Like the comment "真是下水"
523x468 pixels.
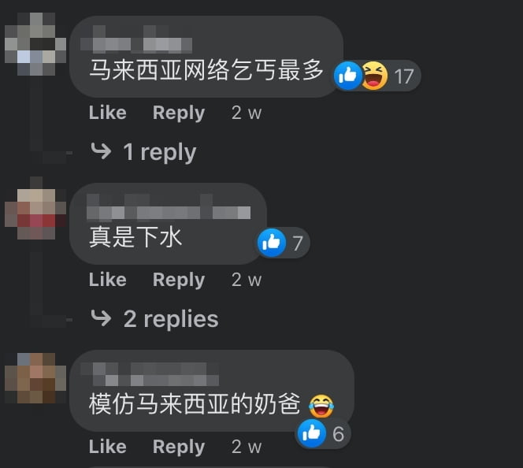point(108,280)
